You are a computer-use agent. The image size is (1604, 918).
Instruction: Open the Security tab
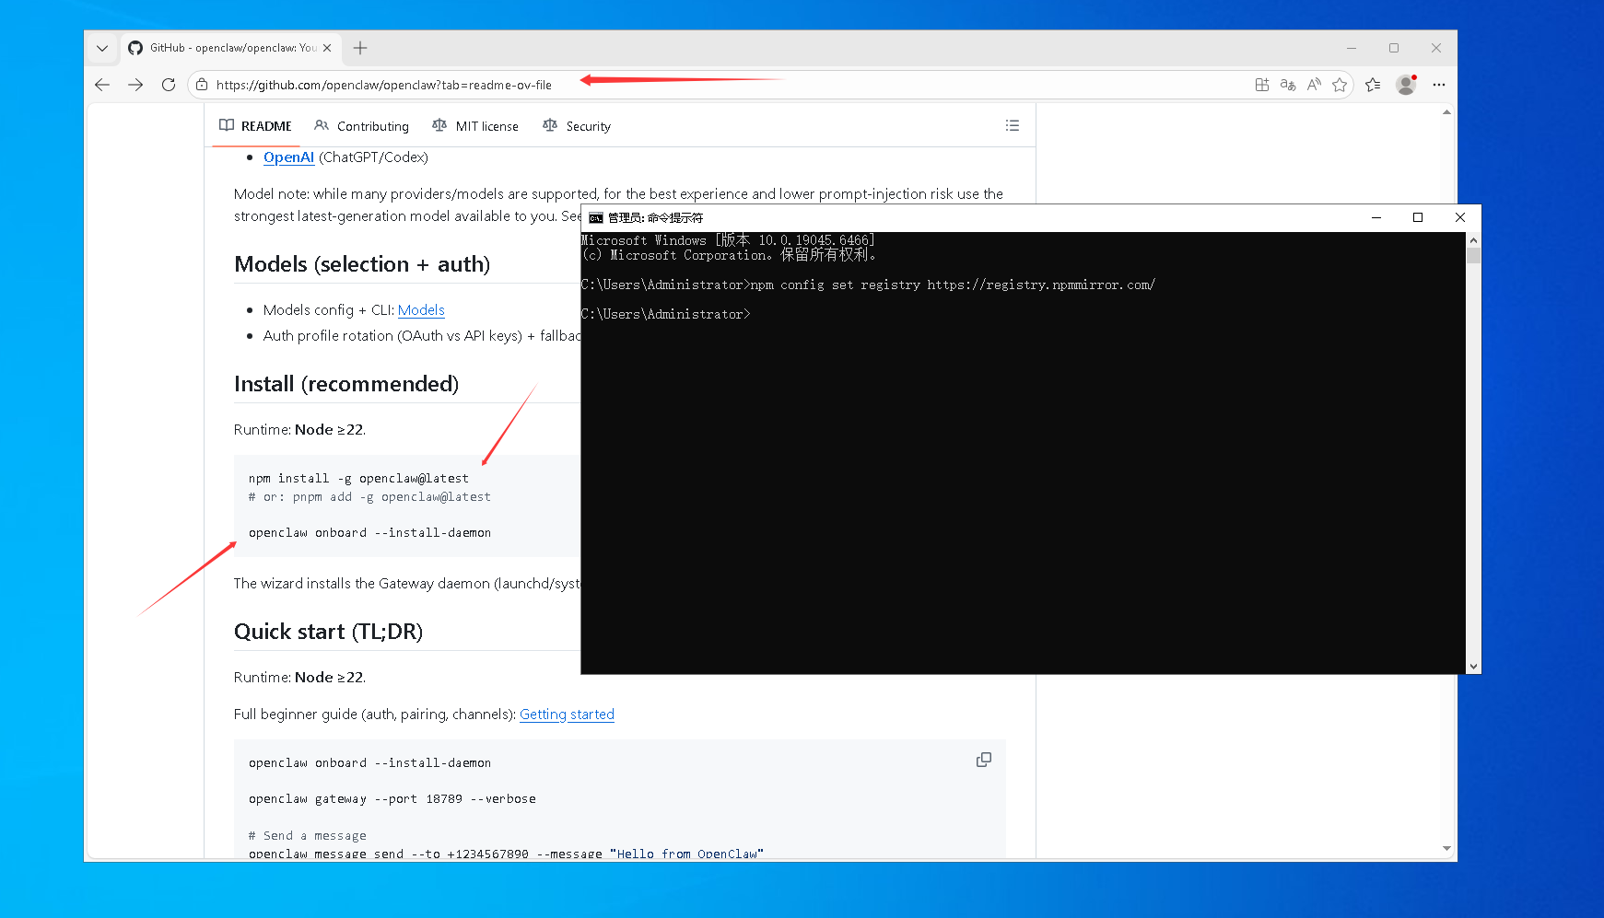(x=577, y=126)
